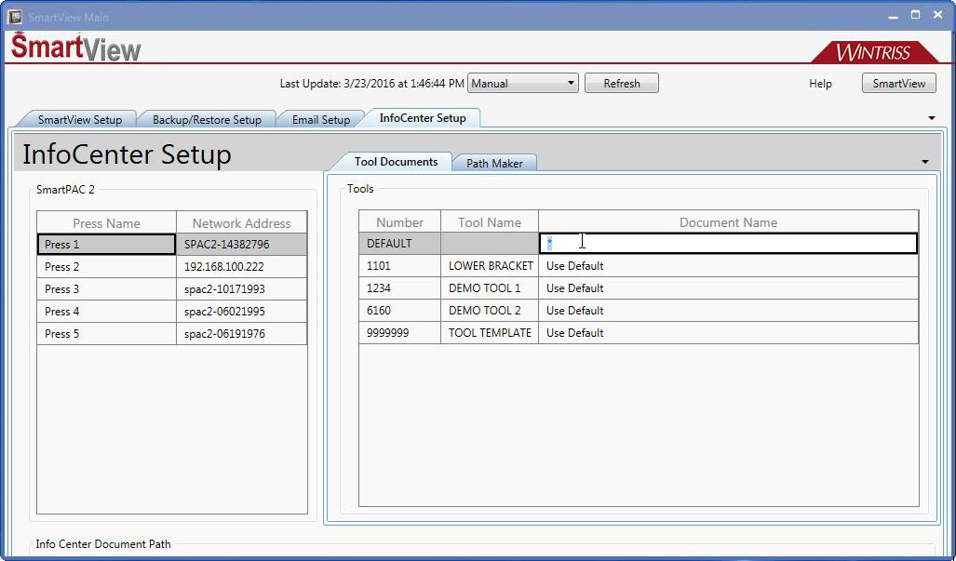Click the DEFAULT Document Name input field

(x=728, y=244)
